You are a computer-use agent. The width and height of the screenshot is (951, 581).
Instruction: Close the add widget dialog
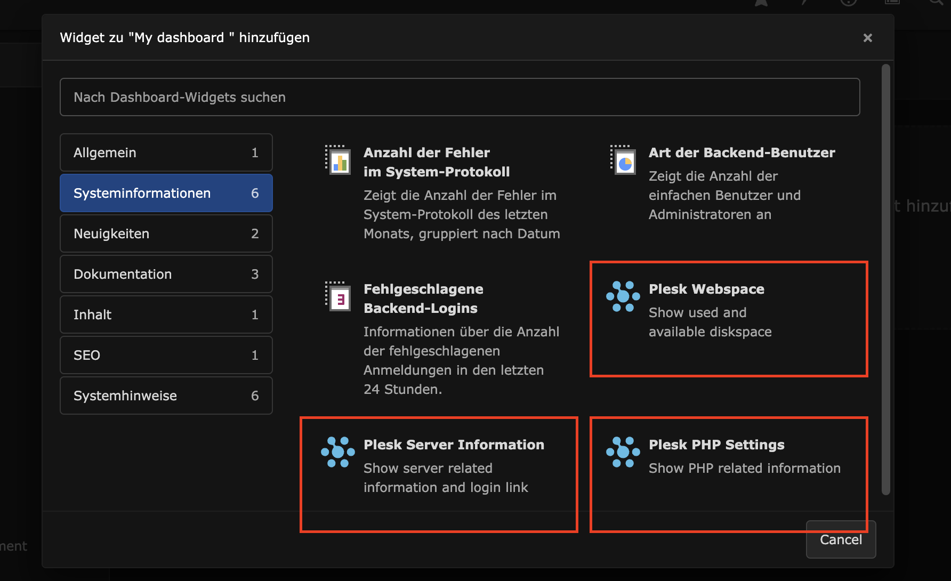pyautogui.click(x=868, y=38)
